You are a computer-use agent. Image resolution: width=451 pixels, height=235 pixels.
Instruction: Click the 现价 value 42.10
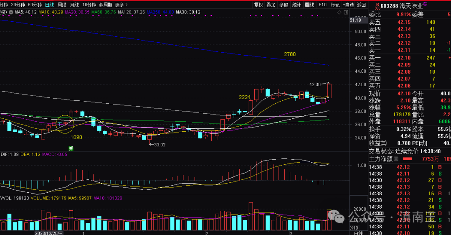coord(404,94)
